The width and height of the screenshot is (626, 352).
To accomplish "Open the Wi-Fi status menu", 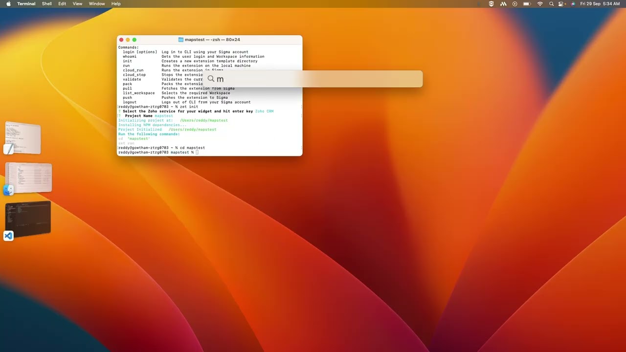I will [x=540, y=3].
